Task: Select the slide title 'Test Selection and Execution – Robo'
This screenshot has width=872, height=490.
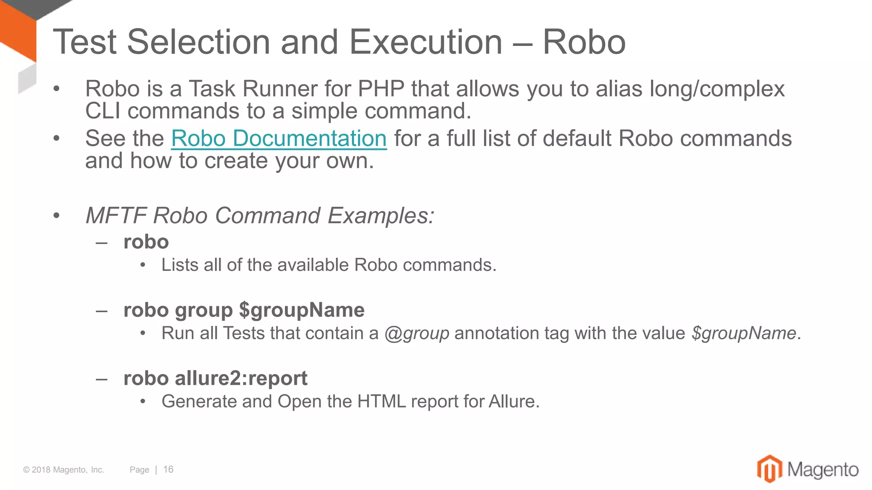Action: pos(339,42)
